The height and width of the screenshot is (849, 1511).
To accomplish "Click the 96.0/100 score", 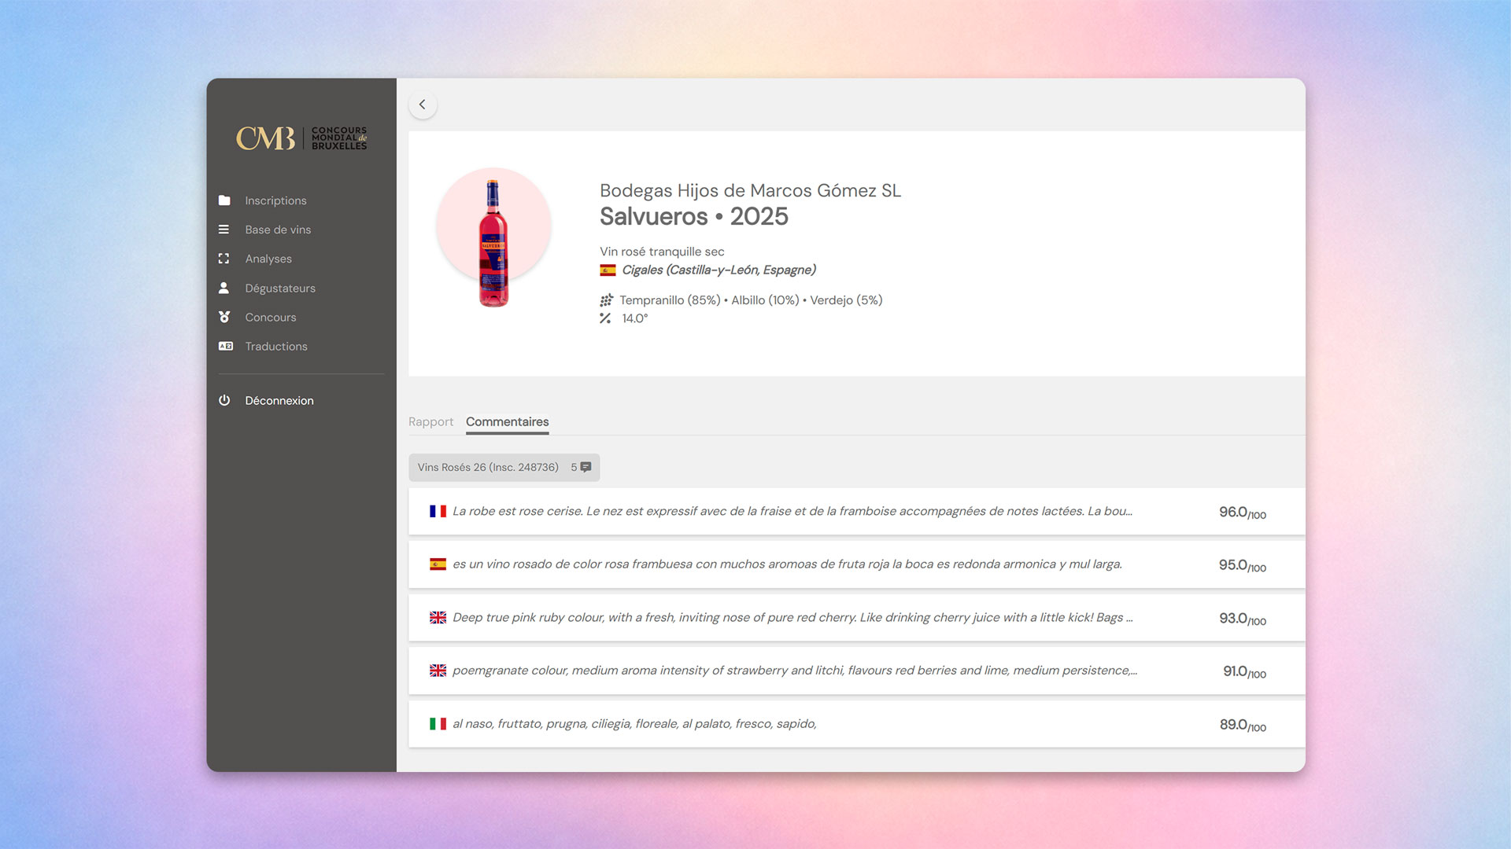I will tap(1243, 513).
